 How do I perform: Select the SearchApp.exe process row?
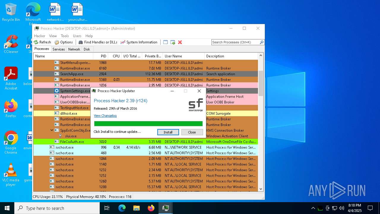coord(145,74)
